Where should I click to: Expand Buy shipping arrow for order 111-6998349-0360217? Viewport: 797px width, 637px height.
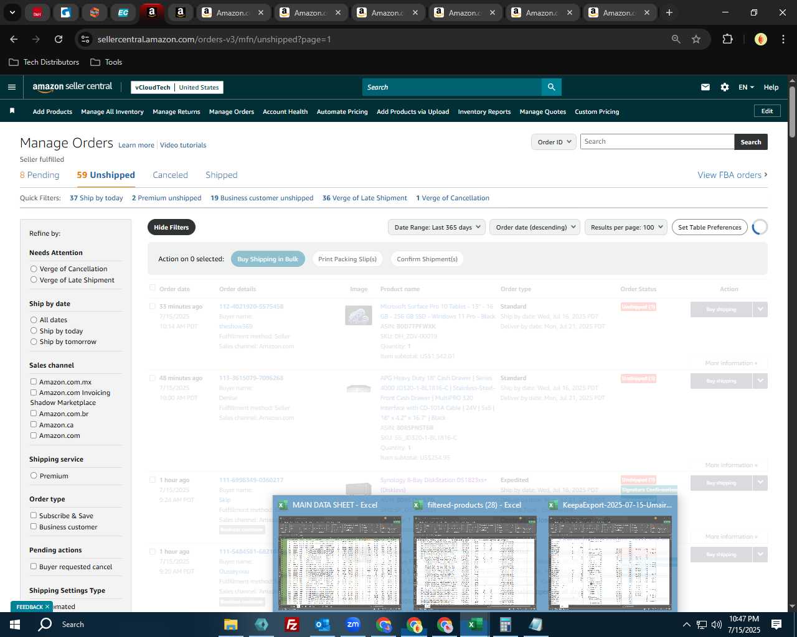[760, 483]
